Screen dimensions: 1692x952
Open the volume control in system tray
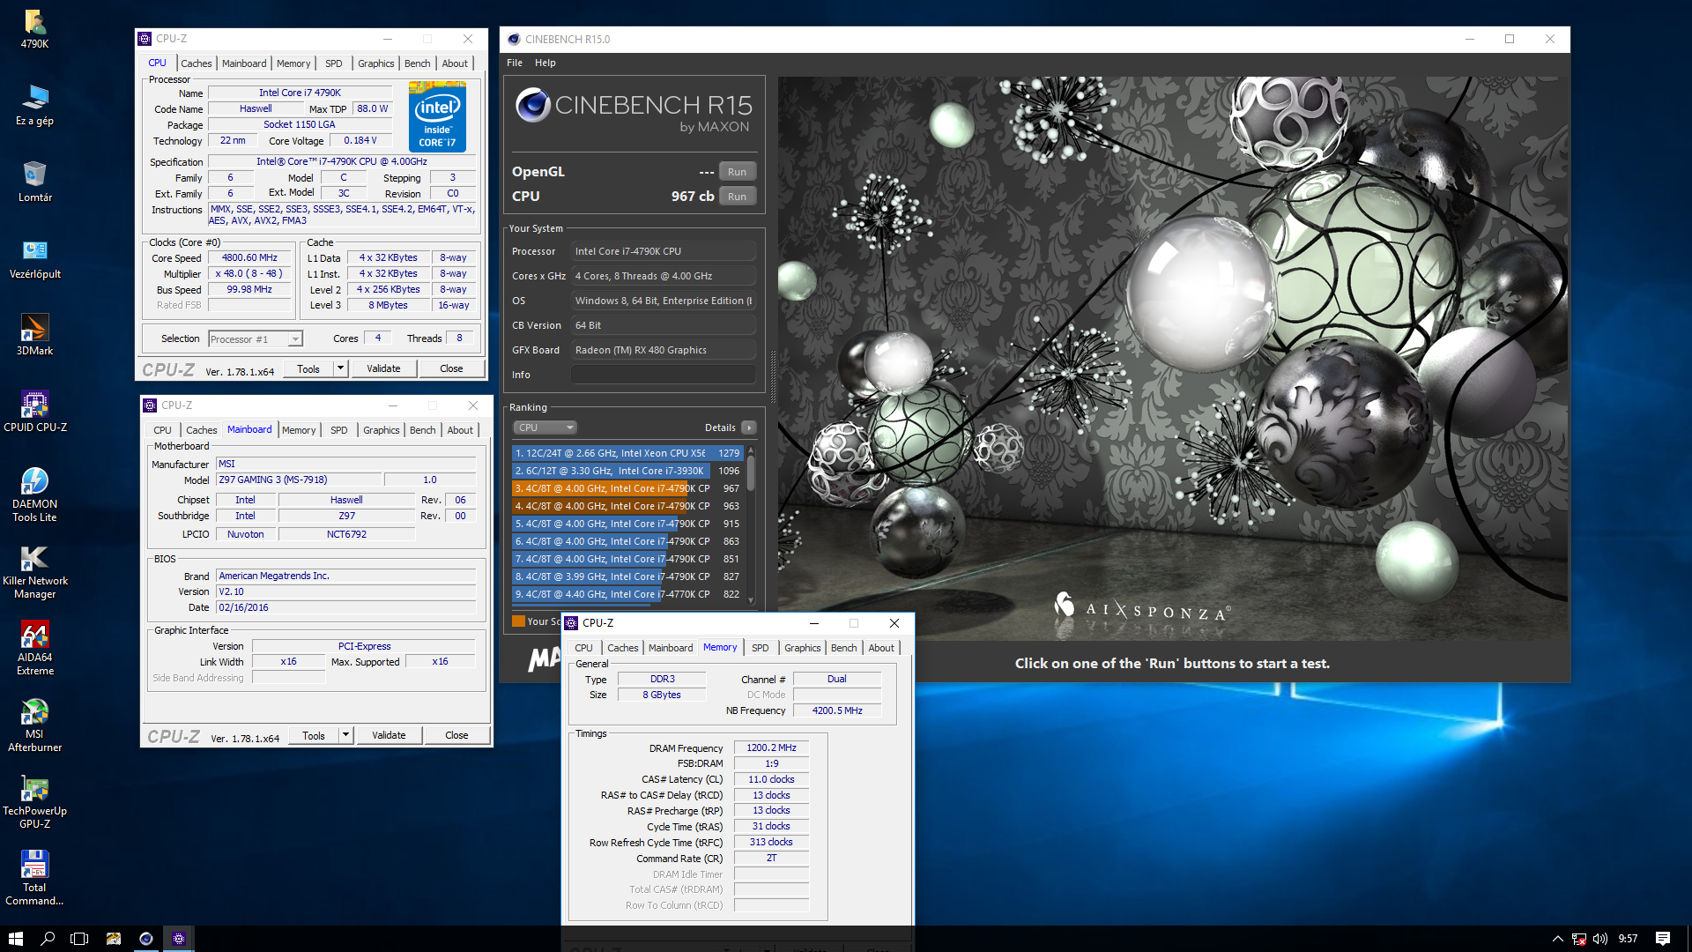(x=1600, y=939)
